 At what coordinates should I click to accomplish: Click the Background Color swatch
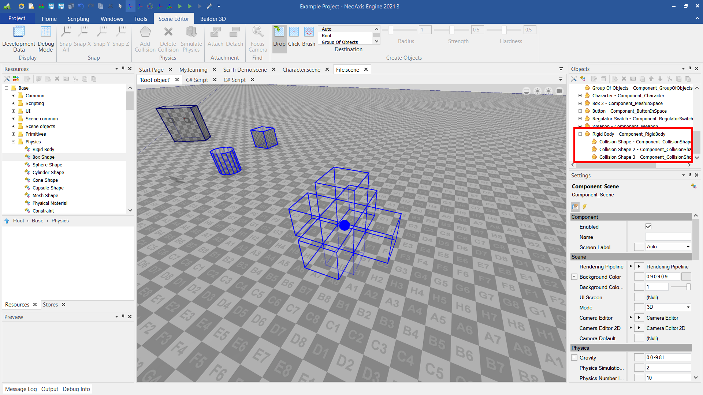[x=686, y=277]
